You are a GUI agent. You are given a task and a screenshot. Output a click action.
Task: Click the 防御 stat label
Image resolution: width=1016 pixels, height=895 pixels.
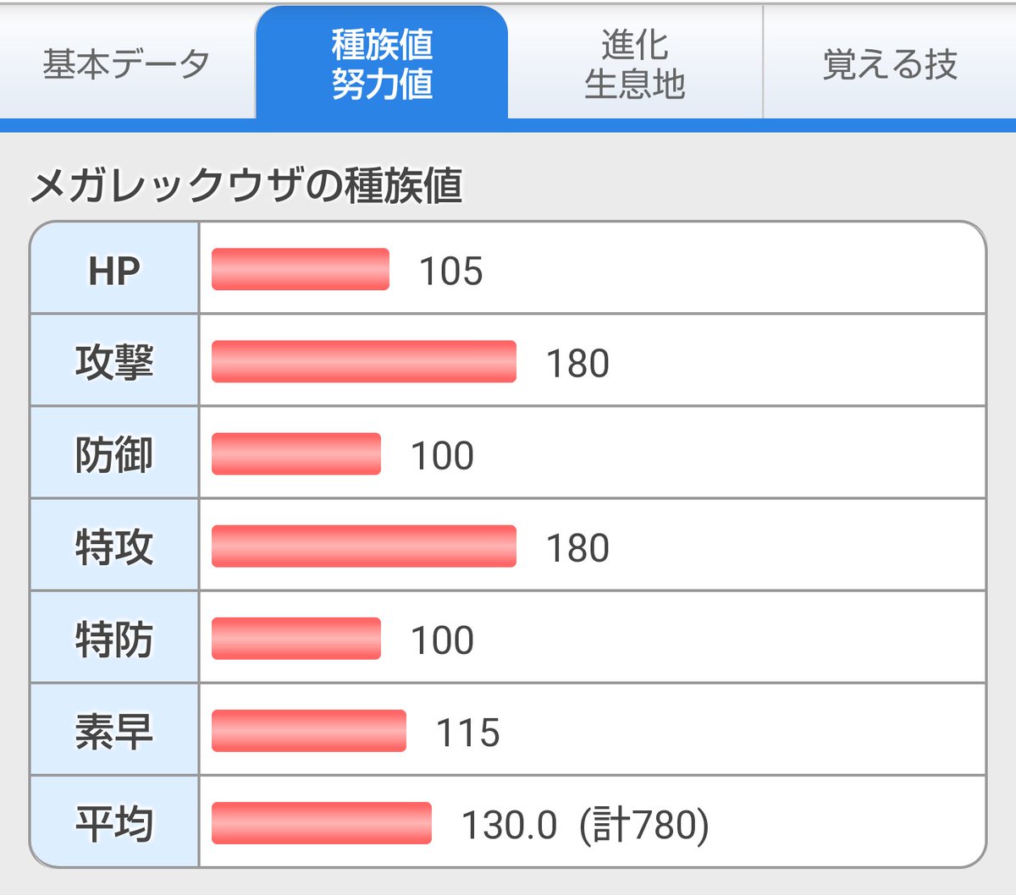[114, 455]
